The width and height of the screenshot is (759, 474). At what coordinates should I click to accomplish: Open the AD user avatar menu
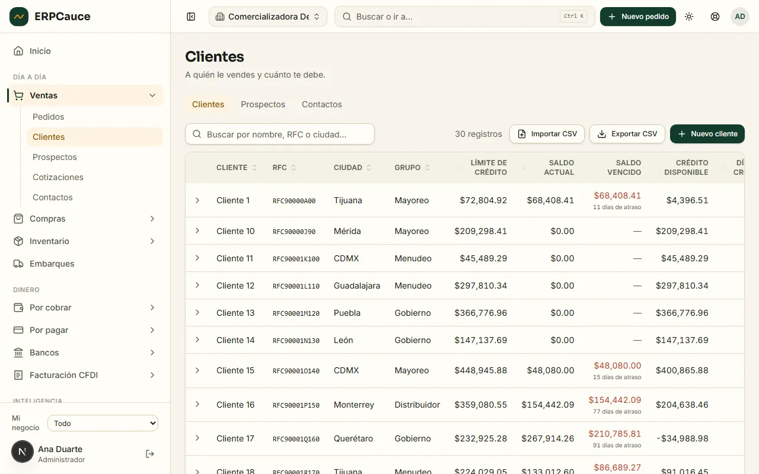pos(740,17)
